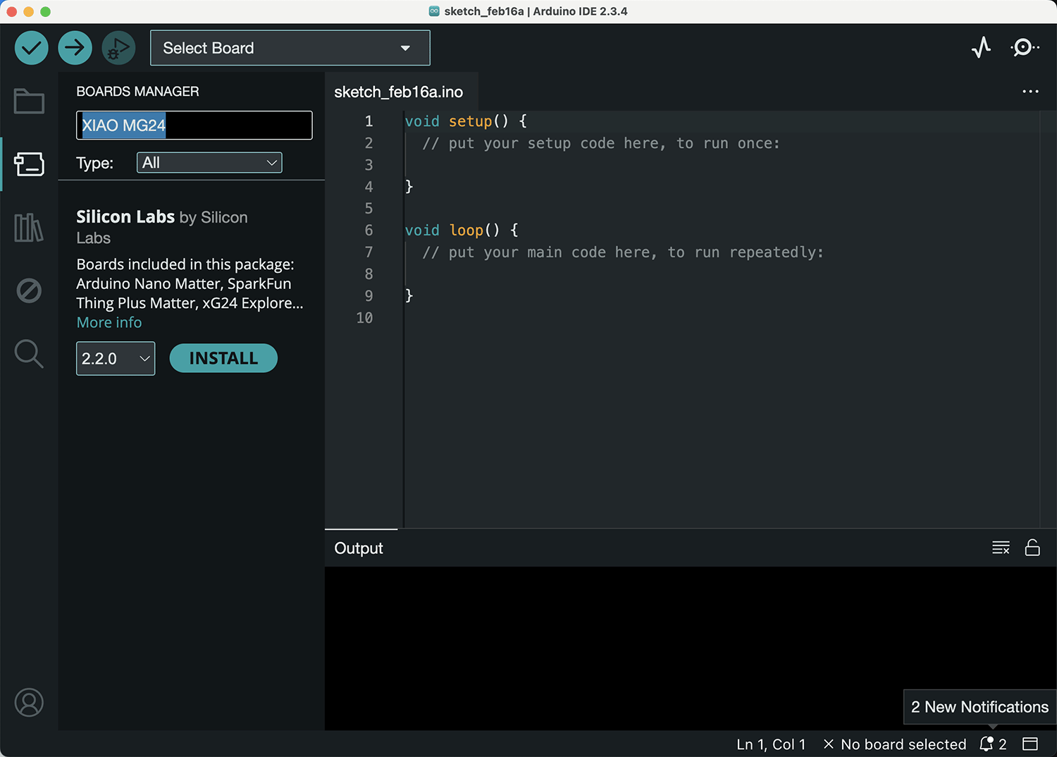
Task: Click No board selected in the status bar
Action: pyautogui.click(x=895, y=744)
